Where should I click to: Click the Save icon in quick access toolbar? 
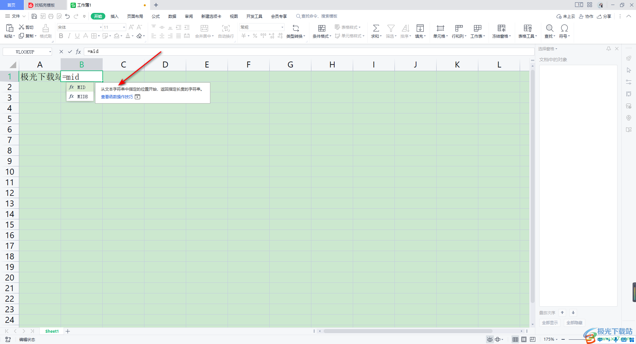click(34, 16)
